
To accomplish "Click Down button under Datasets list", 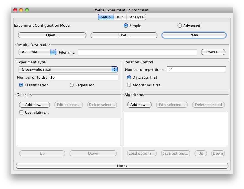I will click(93, 153).
